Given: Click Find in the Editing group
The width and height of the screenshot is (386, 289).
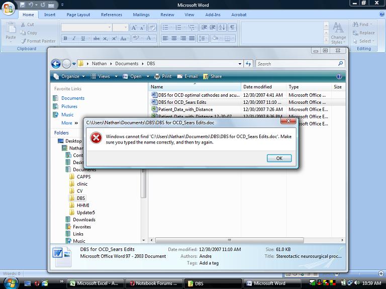Looking at the screenshot, I should [362, 24].
